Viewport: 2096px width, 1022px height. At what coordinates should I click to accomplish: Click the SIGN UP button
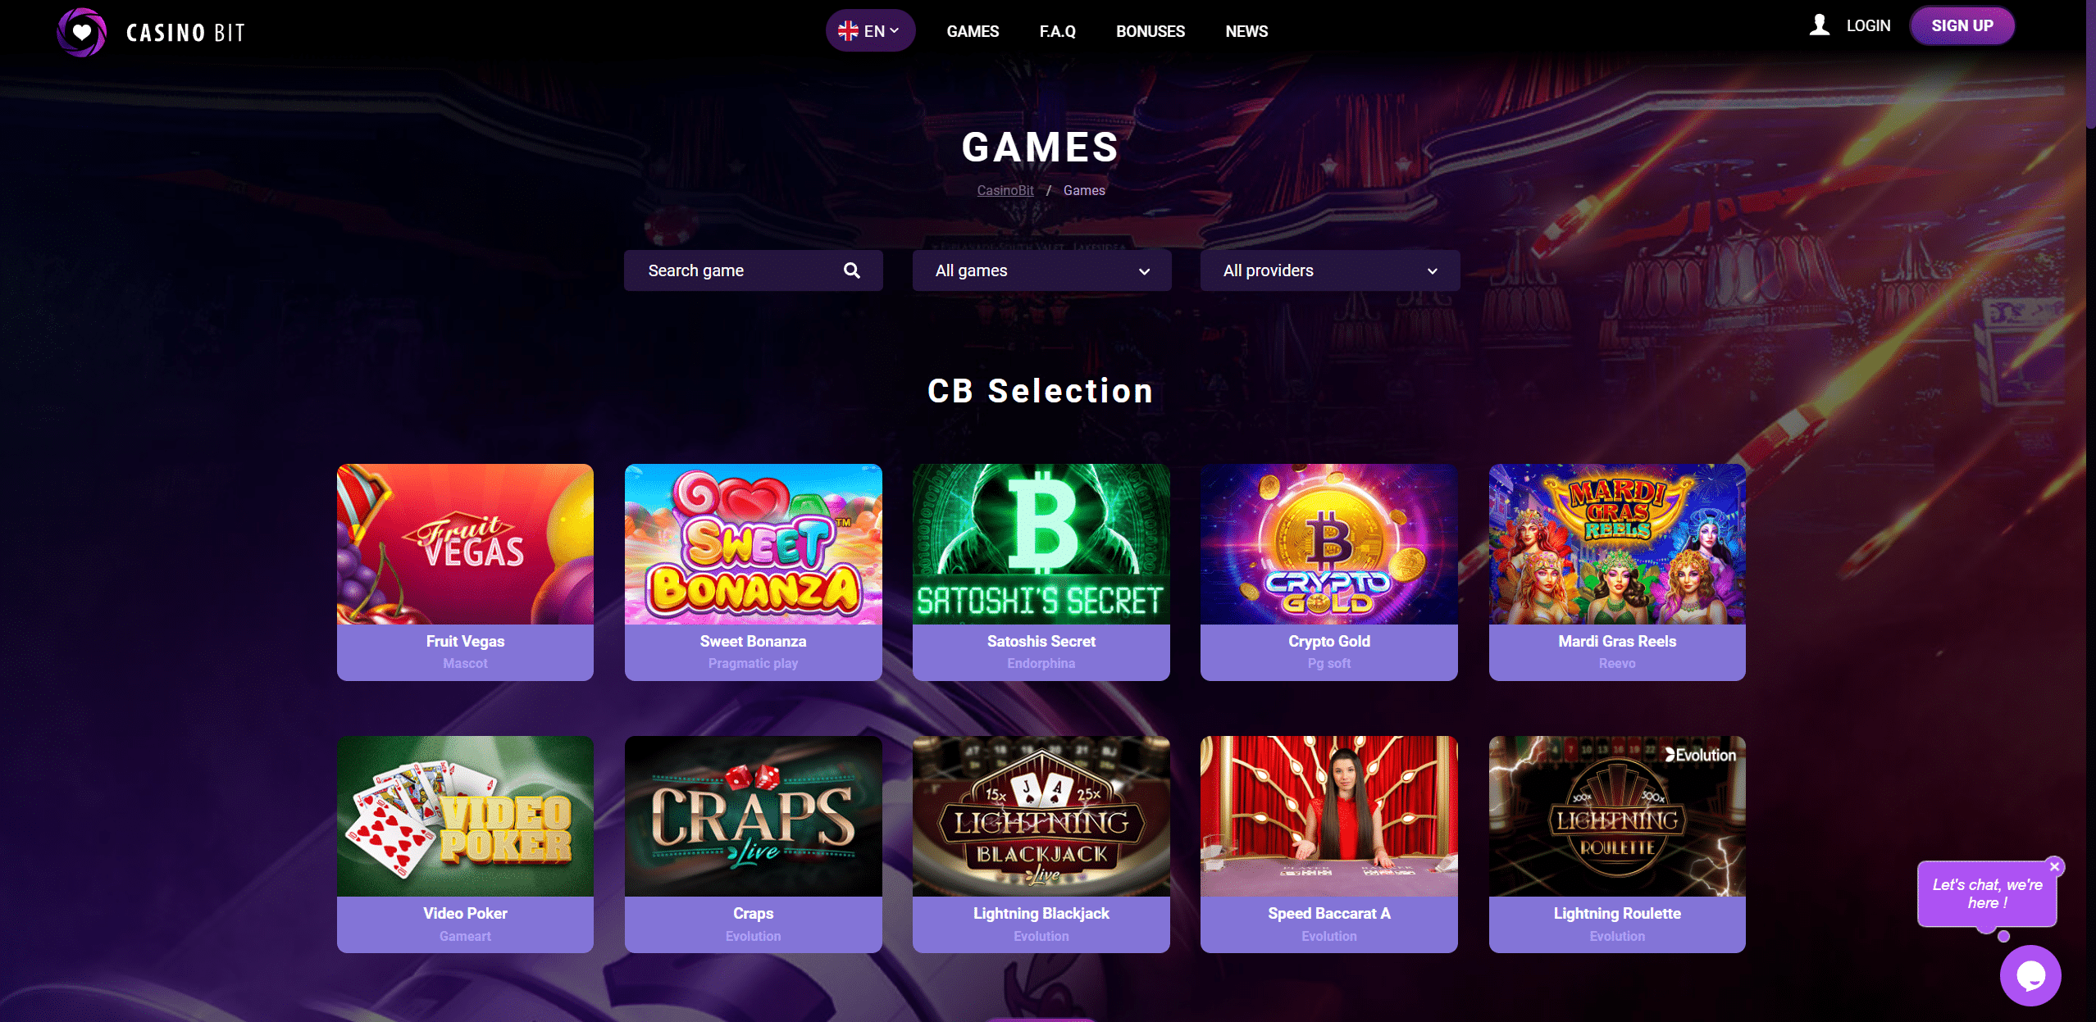[x=1962, y=25]
